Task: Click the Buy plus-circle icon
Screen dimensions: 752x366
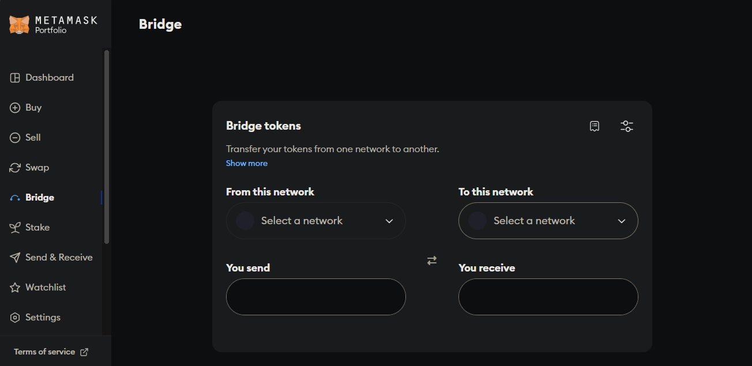Action: 15,108
